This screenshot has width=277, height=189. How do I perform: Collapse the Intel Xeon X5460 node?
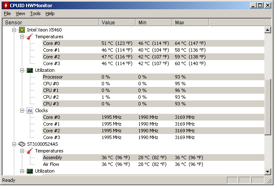pyautogui.click(x=14, y=30)
